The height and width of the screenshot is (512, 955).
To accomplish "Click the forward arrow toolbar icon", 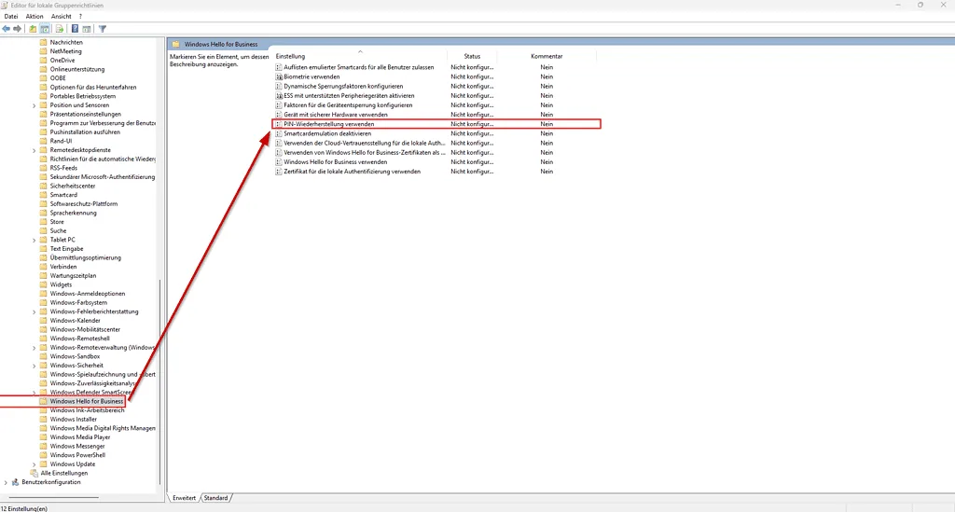I will pos(17,29).
